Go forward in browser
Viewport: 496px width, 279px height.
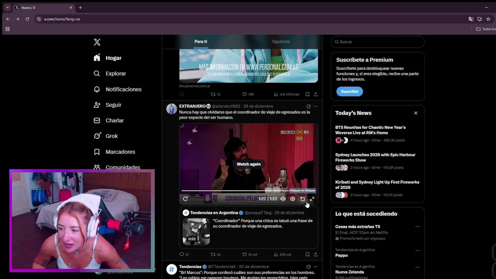17,19
